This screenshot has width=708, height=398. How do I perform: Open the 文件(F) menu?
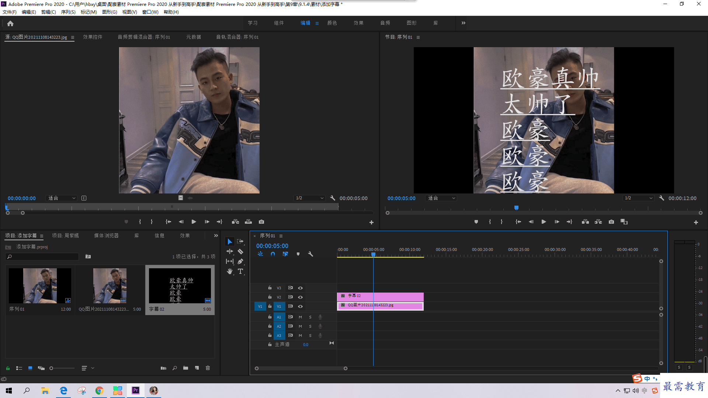coord(10,12)
